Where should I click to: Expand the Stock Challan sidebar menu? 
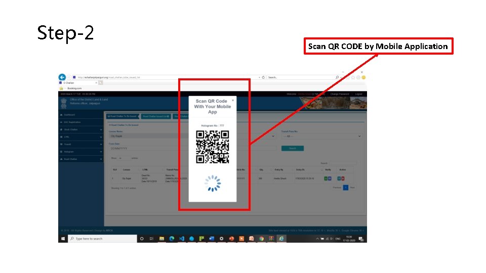81,130
